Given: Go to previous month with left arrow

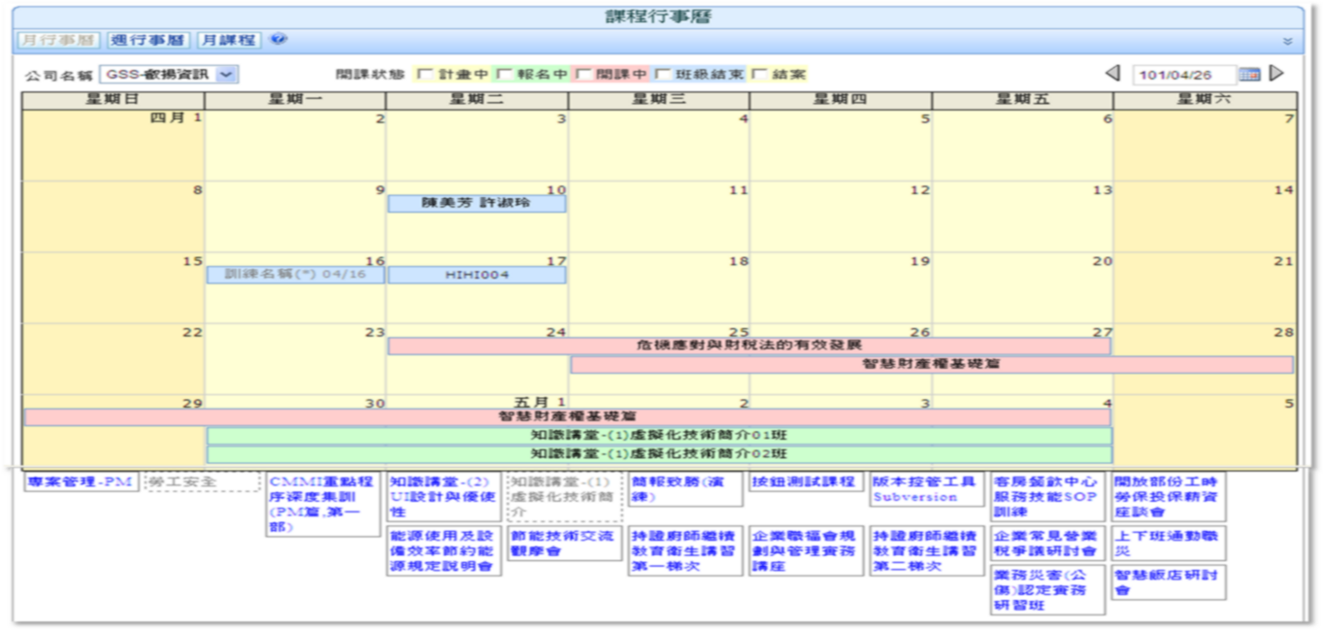Looking at the screenshot, I should pyautogui.click(x=1112, y=74).
